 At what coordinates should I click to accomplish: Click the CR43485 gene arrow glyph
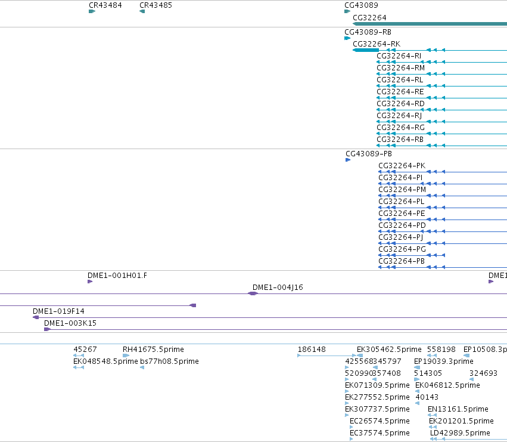[x=142, y=11]
